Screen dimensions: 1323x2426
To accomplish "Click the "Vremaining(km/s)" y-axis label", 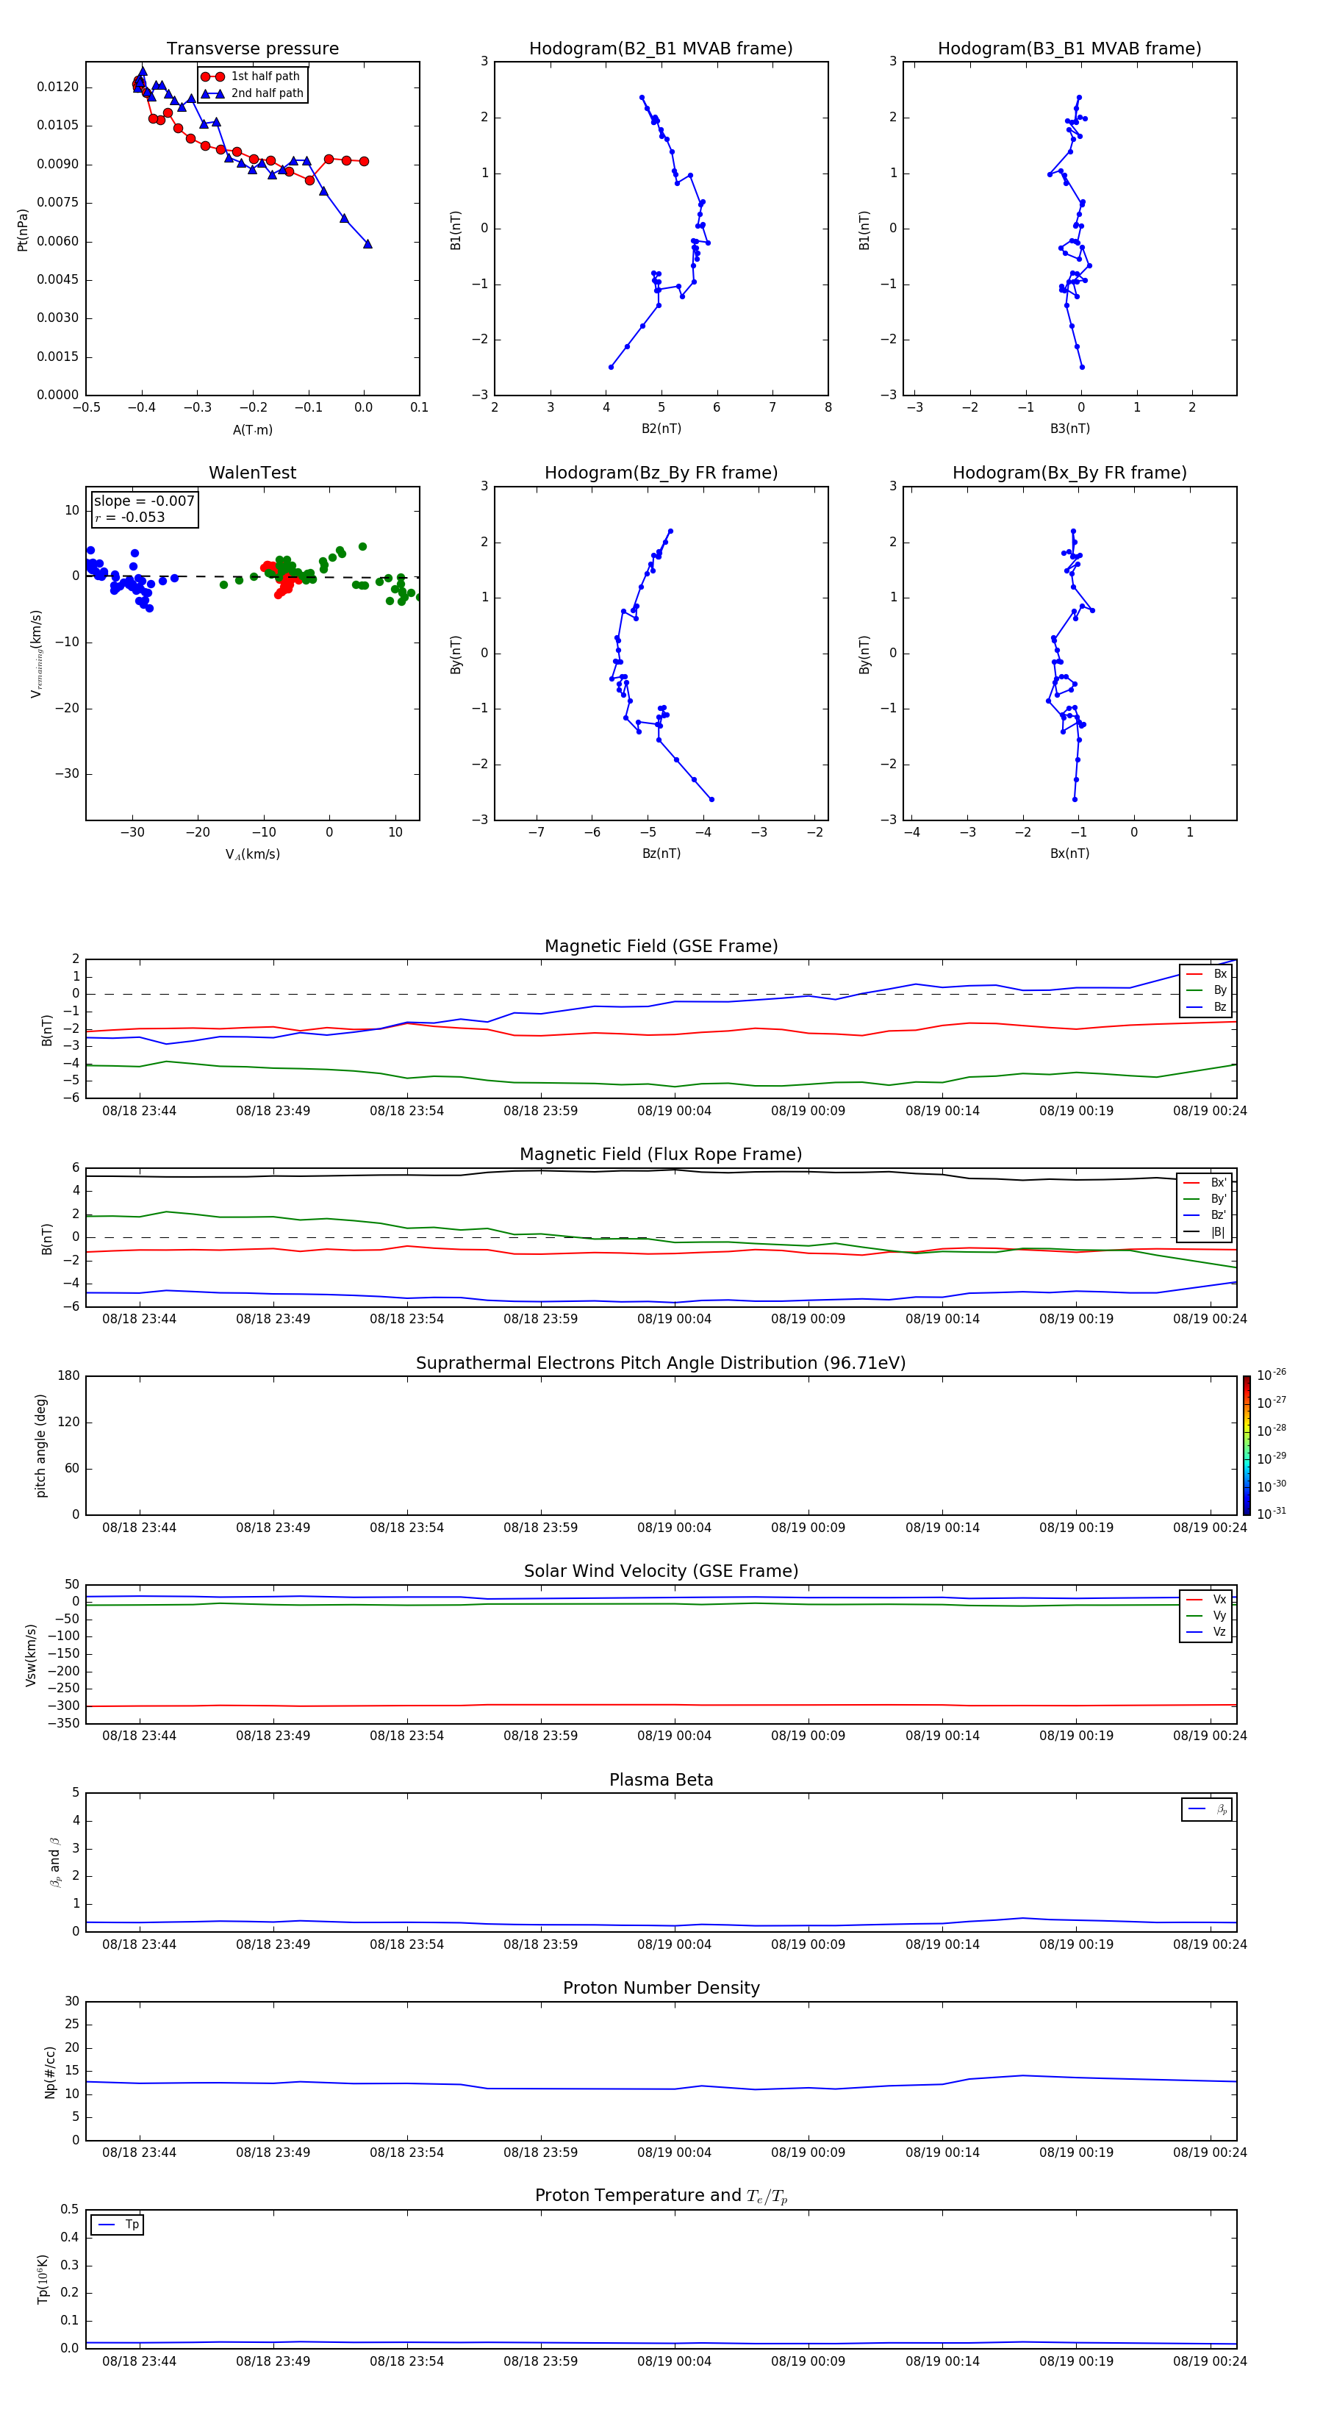I will coord(37,654).
